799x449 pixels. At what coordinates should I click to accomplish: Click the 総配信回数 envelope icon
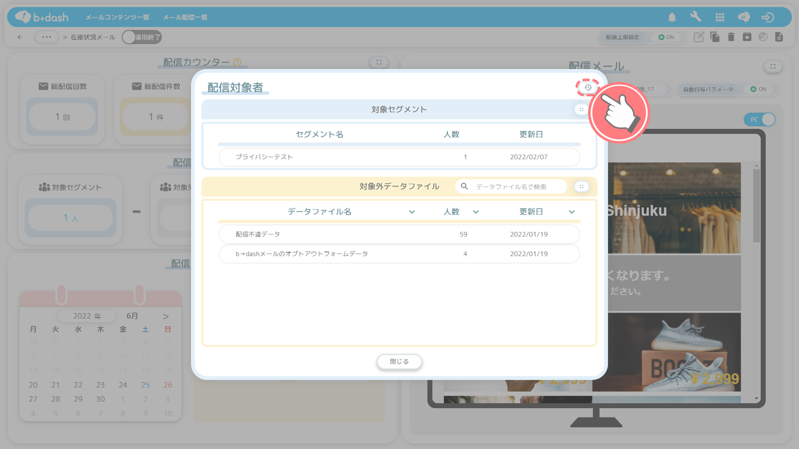click(x=43, y=86)
